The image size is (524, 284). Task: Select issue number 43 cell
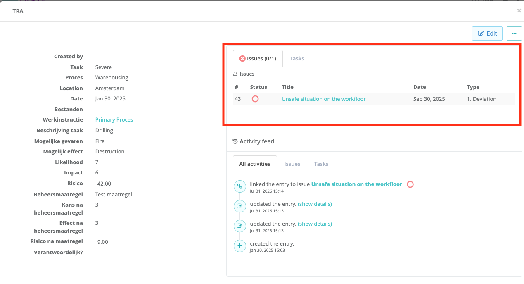click(x=238, y=99)
